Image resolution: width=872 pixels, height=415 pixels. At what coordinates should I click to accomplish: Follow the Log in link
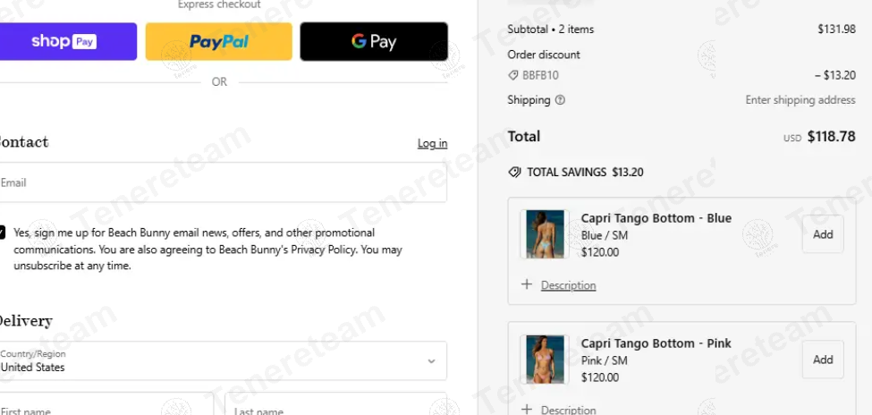pos(432,143)
